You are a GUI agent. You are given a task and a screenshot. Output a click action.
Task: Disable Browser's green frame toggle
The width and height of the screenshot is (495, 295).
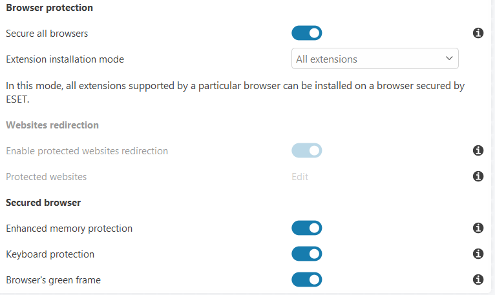306,280
